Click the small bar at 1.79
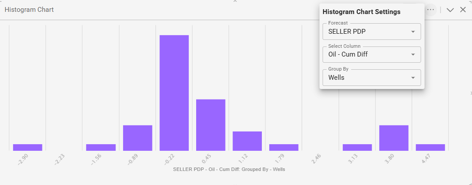The width and height of the screenshot is (472, 185). coord(284,147)
